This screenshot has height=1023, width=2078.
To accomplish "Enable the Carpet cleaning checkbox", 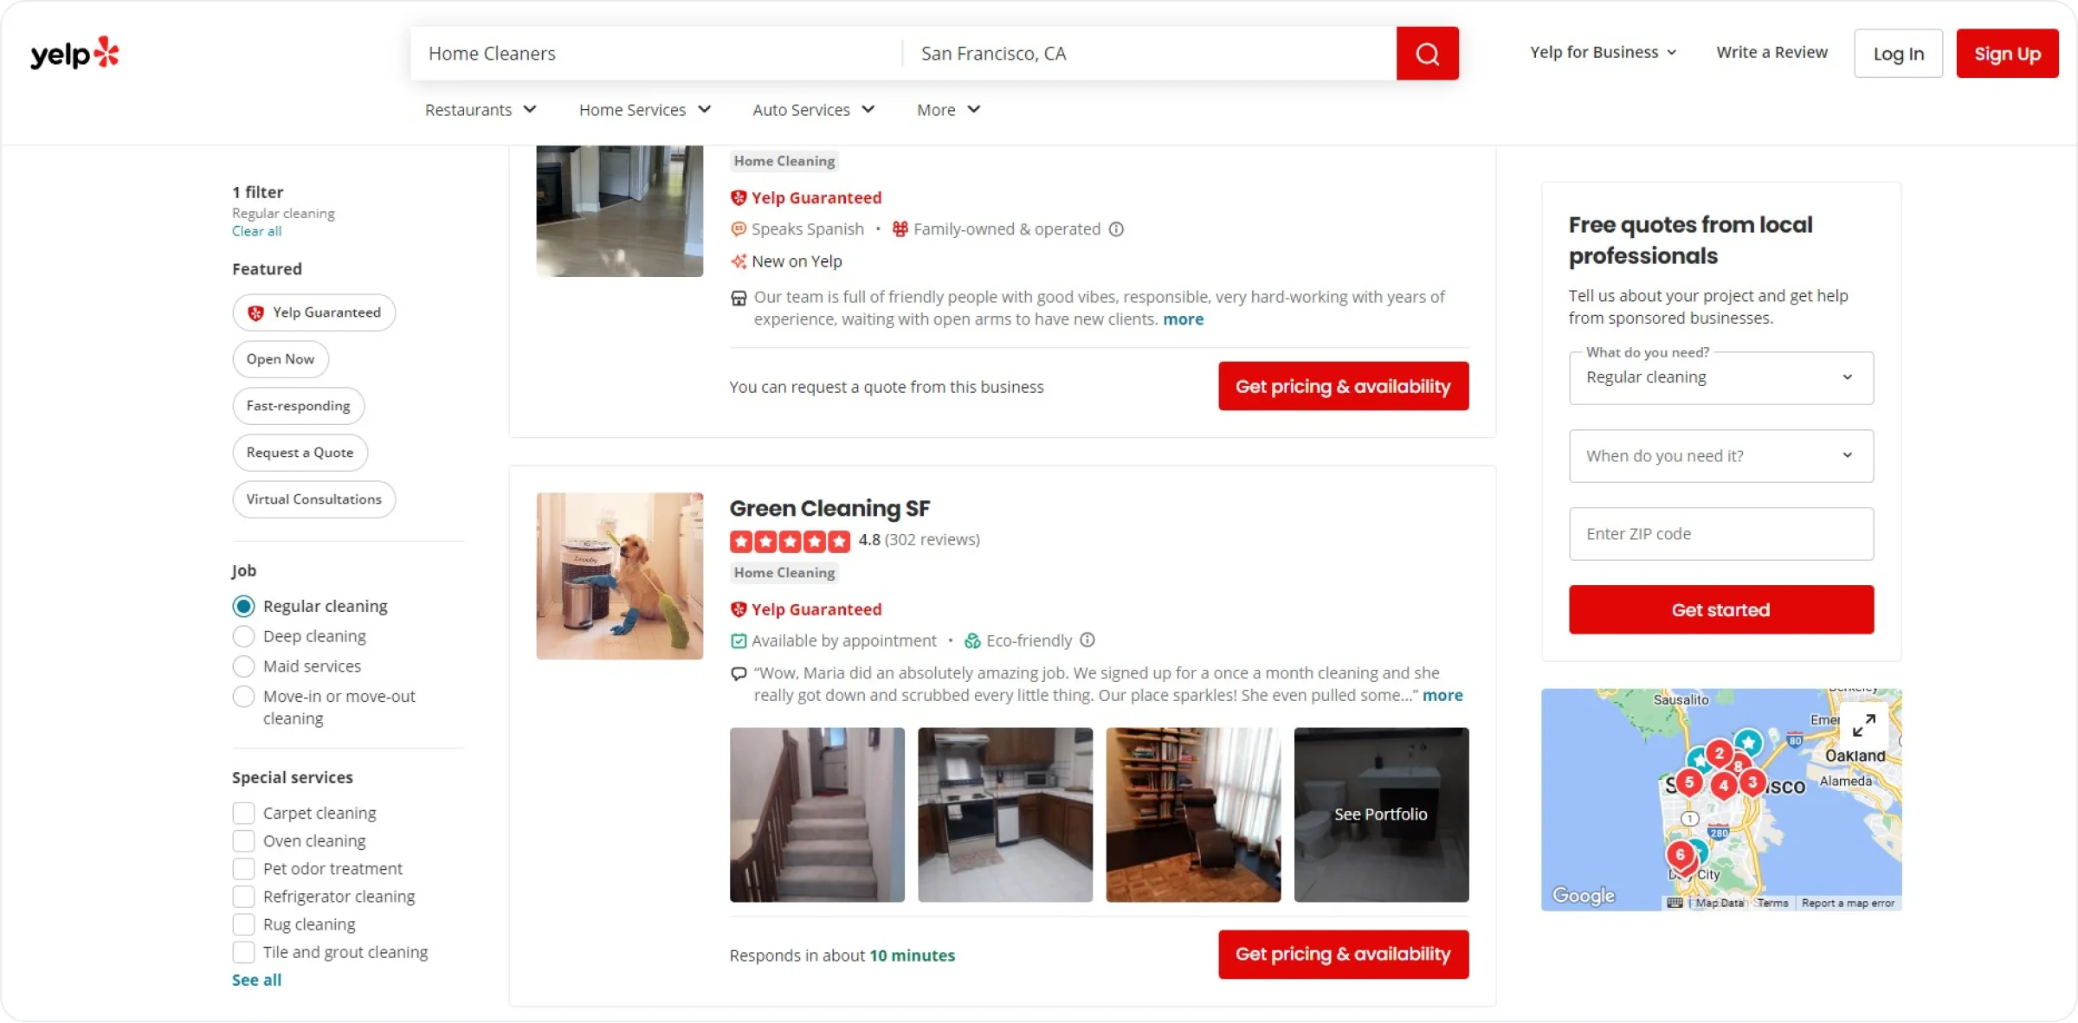I will [x=243, y=814].
